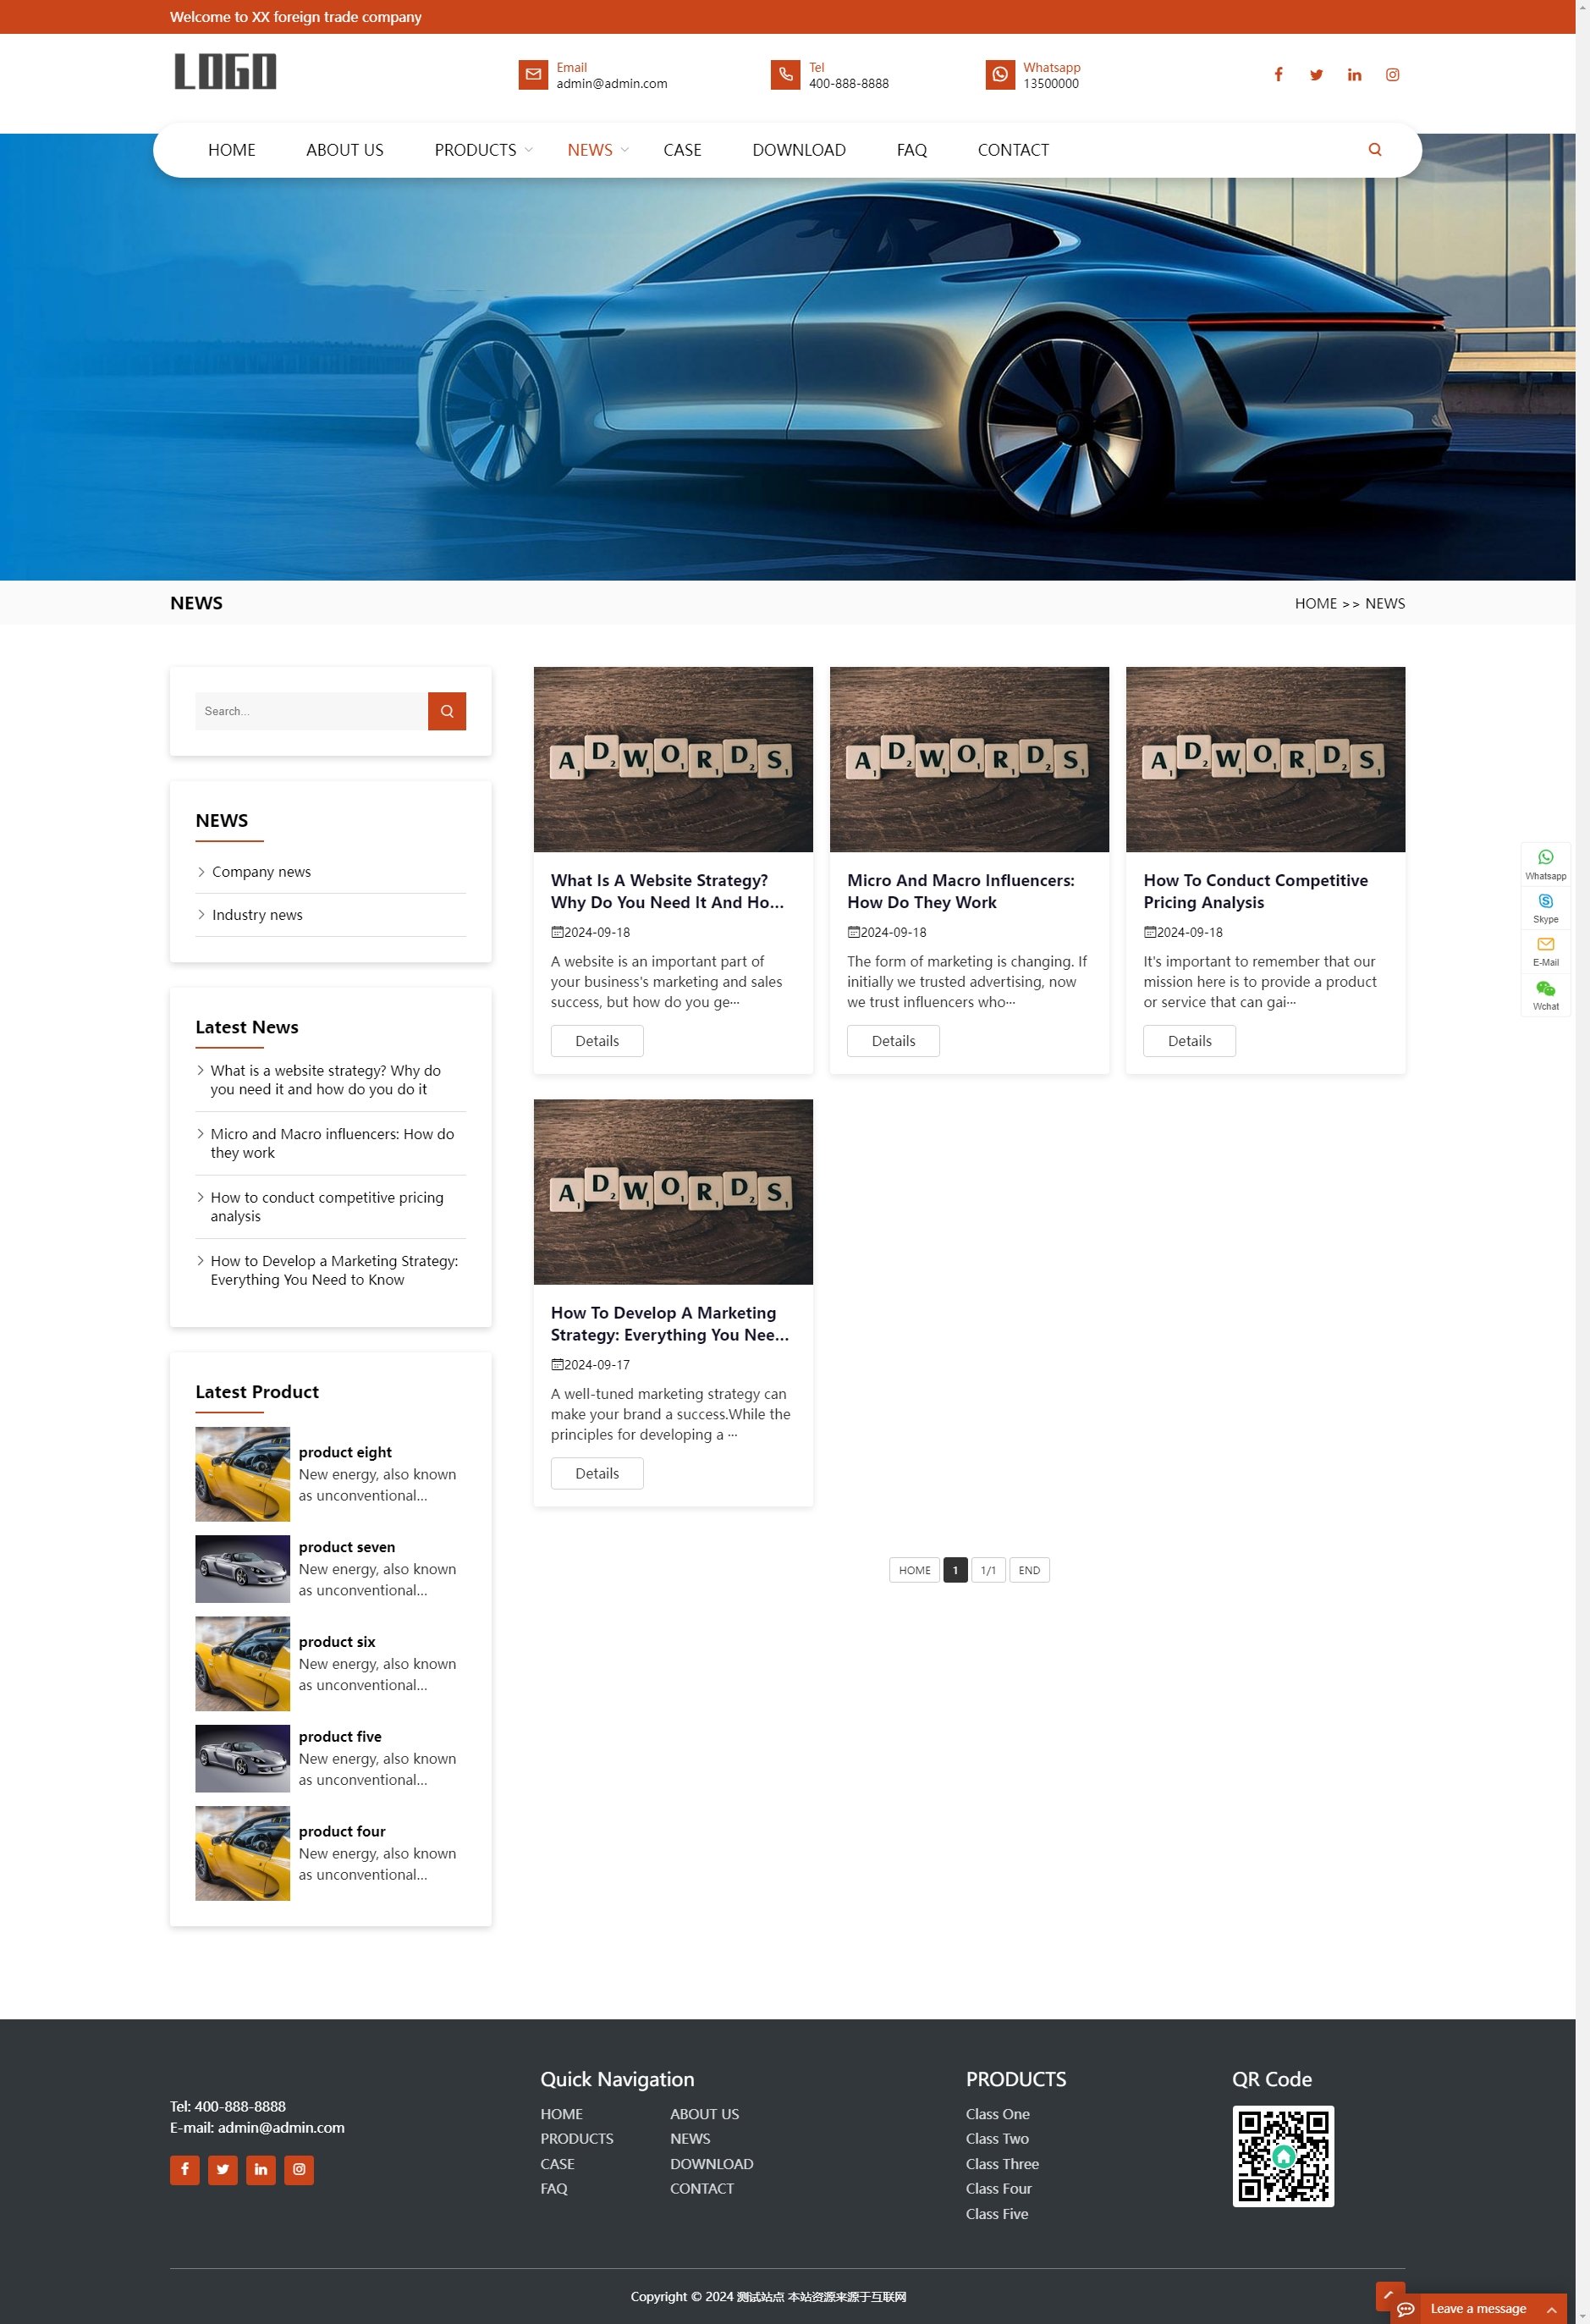
Task: Open Class Three link in footer products
Action: (1001, 2163)
